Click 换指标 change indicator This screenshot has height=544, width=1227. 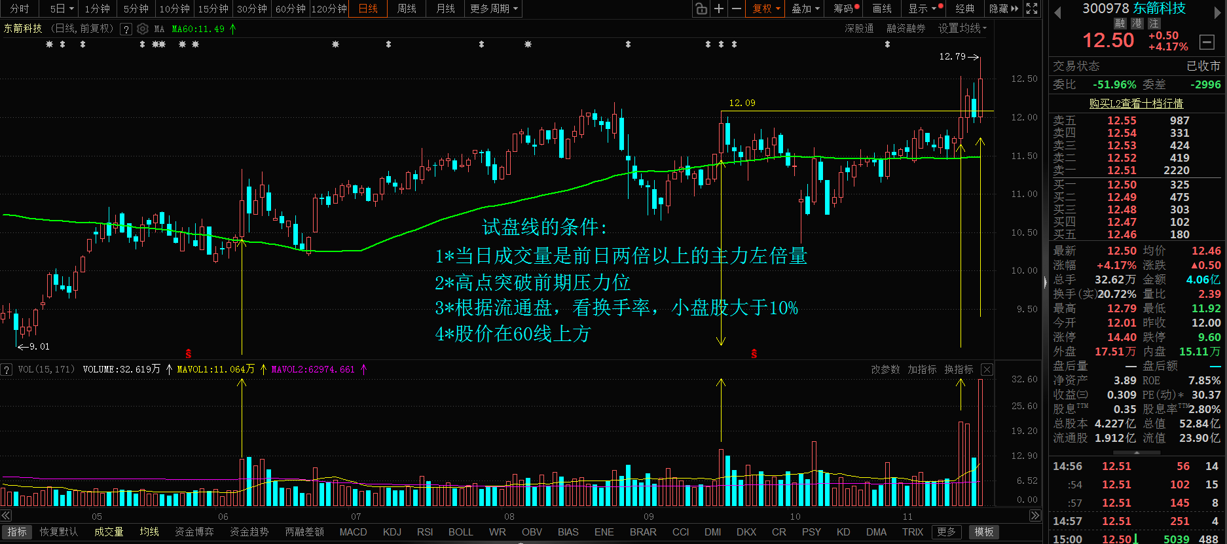(x=959, y=370)
